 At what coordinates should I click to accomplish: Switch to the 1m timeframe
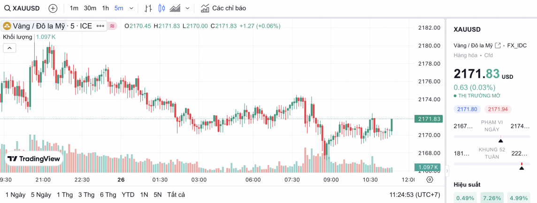click(x=74, y=8)
